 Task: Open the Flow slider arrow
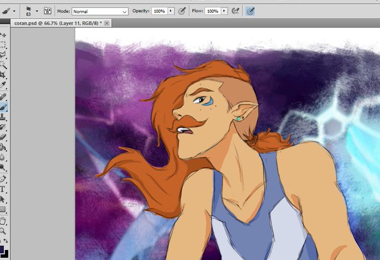pos(225,11)
